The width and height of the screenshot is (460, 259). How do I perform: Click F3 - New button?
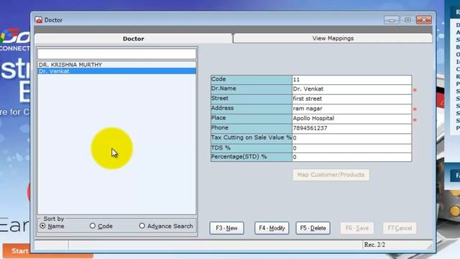(227, 228)
